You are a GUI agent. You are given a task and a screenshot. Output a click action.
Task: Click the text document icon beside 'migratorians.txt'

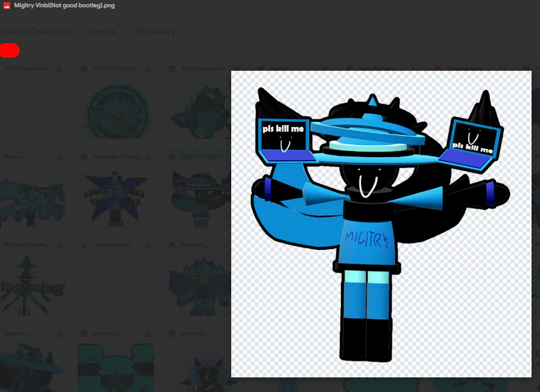click(84, 245)
